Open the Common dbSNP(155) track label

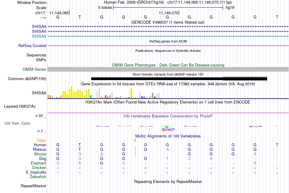27,79
